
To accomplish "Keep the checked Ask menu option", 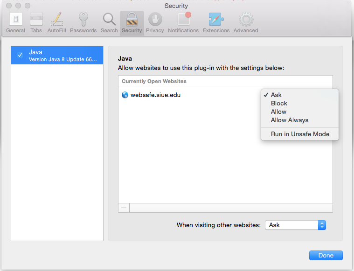I will (x=276, y=95).
